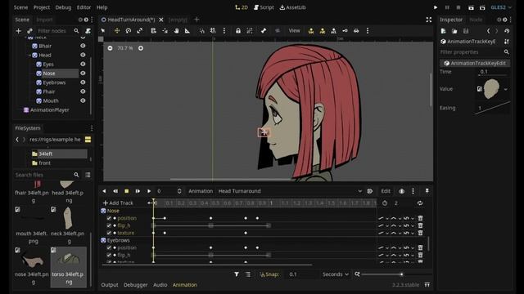Switch to the Node tab in Inspector

(476, 20)
